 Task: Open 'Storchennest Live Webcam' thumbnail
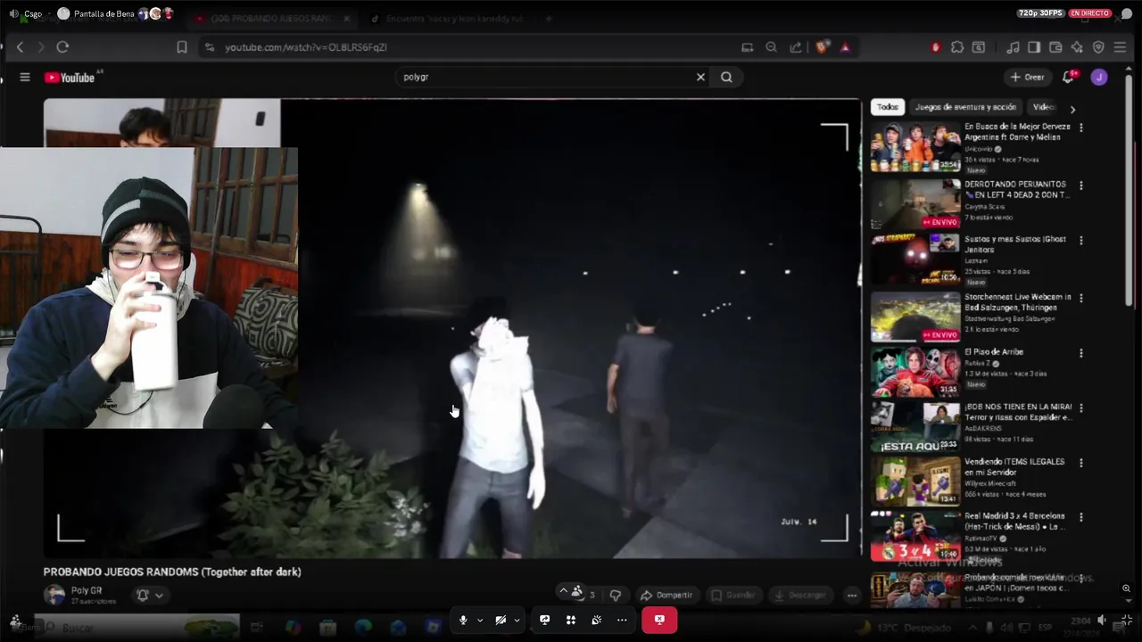tap(915, 317)
